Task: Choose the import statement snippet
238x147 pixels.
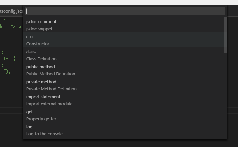Action: tap(43, 97)
